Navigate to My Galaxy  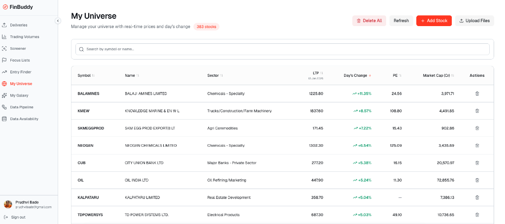(x=19, y=96)
